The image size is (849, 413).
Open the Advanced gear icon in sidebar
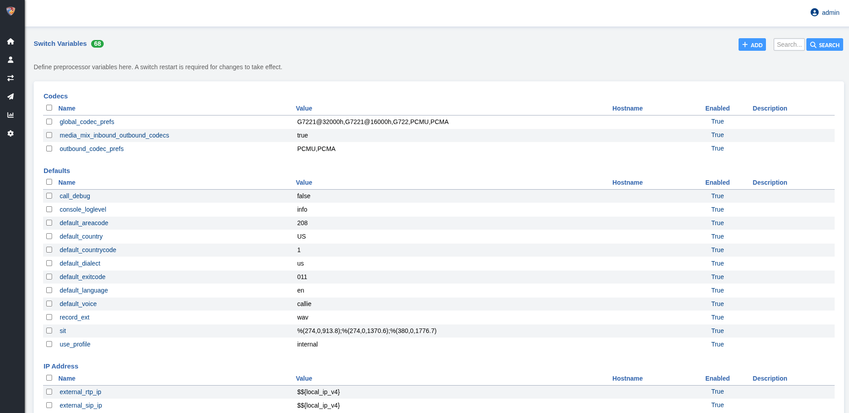point(11,133)
